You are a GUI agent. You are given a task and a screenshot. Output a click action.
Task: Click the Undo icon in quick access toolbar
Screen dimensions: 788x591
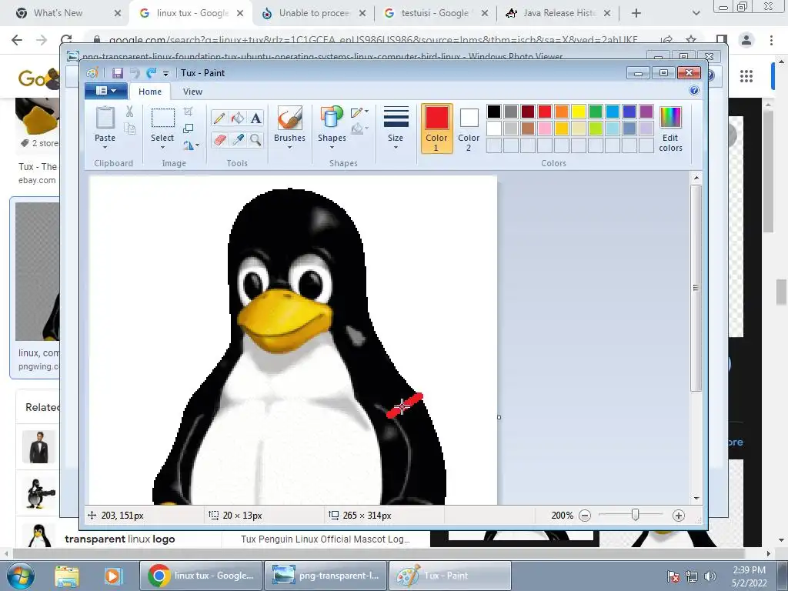click(134, 73)
